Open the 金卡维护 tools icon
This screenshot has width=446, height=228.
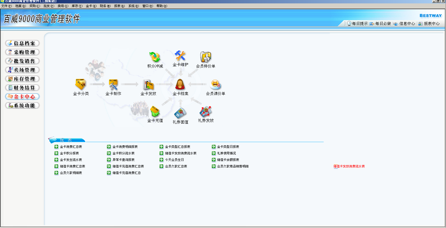[x=180, y=56]
